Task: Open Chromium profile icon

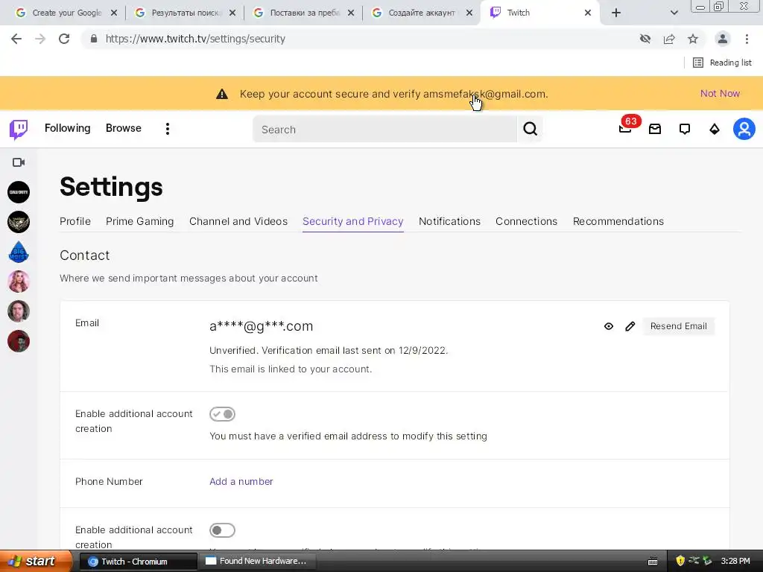Action: click(x=723, y=39)
